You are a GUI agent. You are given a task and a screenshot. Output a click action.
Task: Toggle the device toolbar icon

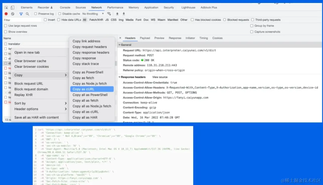(12, 8)
